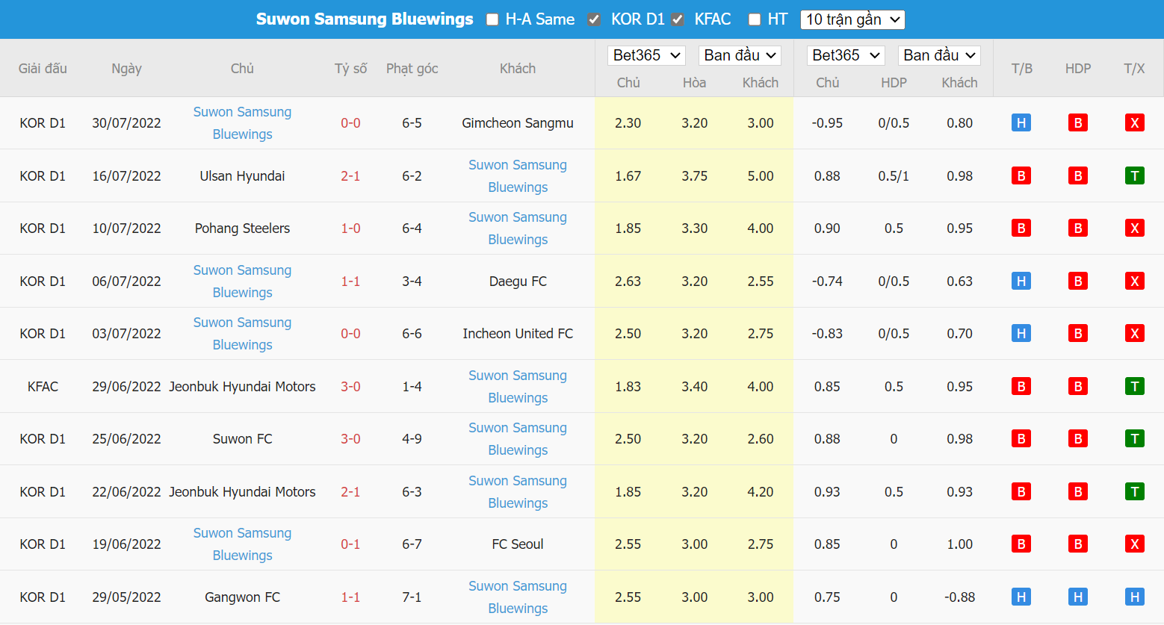Click X badge for FC Seoul row
This screenshot has height=625, width=1164.
(x=1135, y=544)
